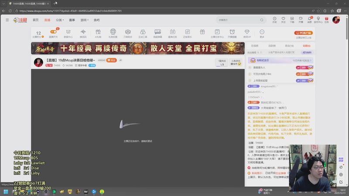The width and height of the screenshot is (349, 196).
Task: Click the pop-out icon on chat sidebar
Action: click(341, 182)
